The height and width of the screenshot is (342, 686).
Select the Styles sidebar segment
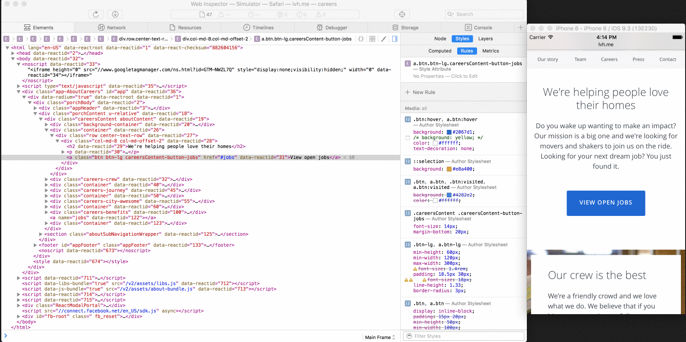(x=462, y=39)
